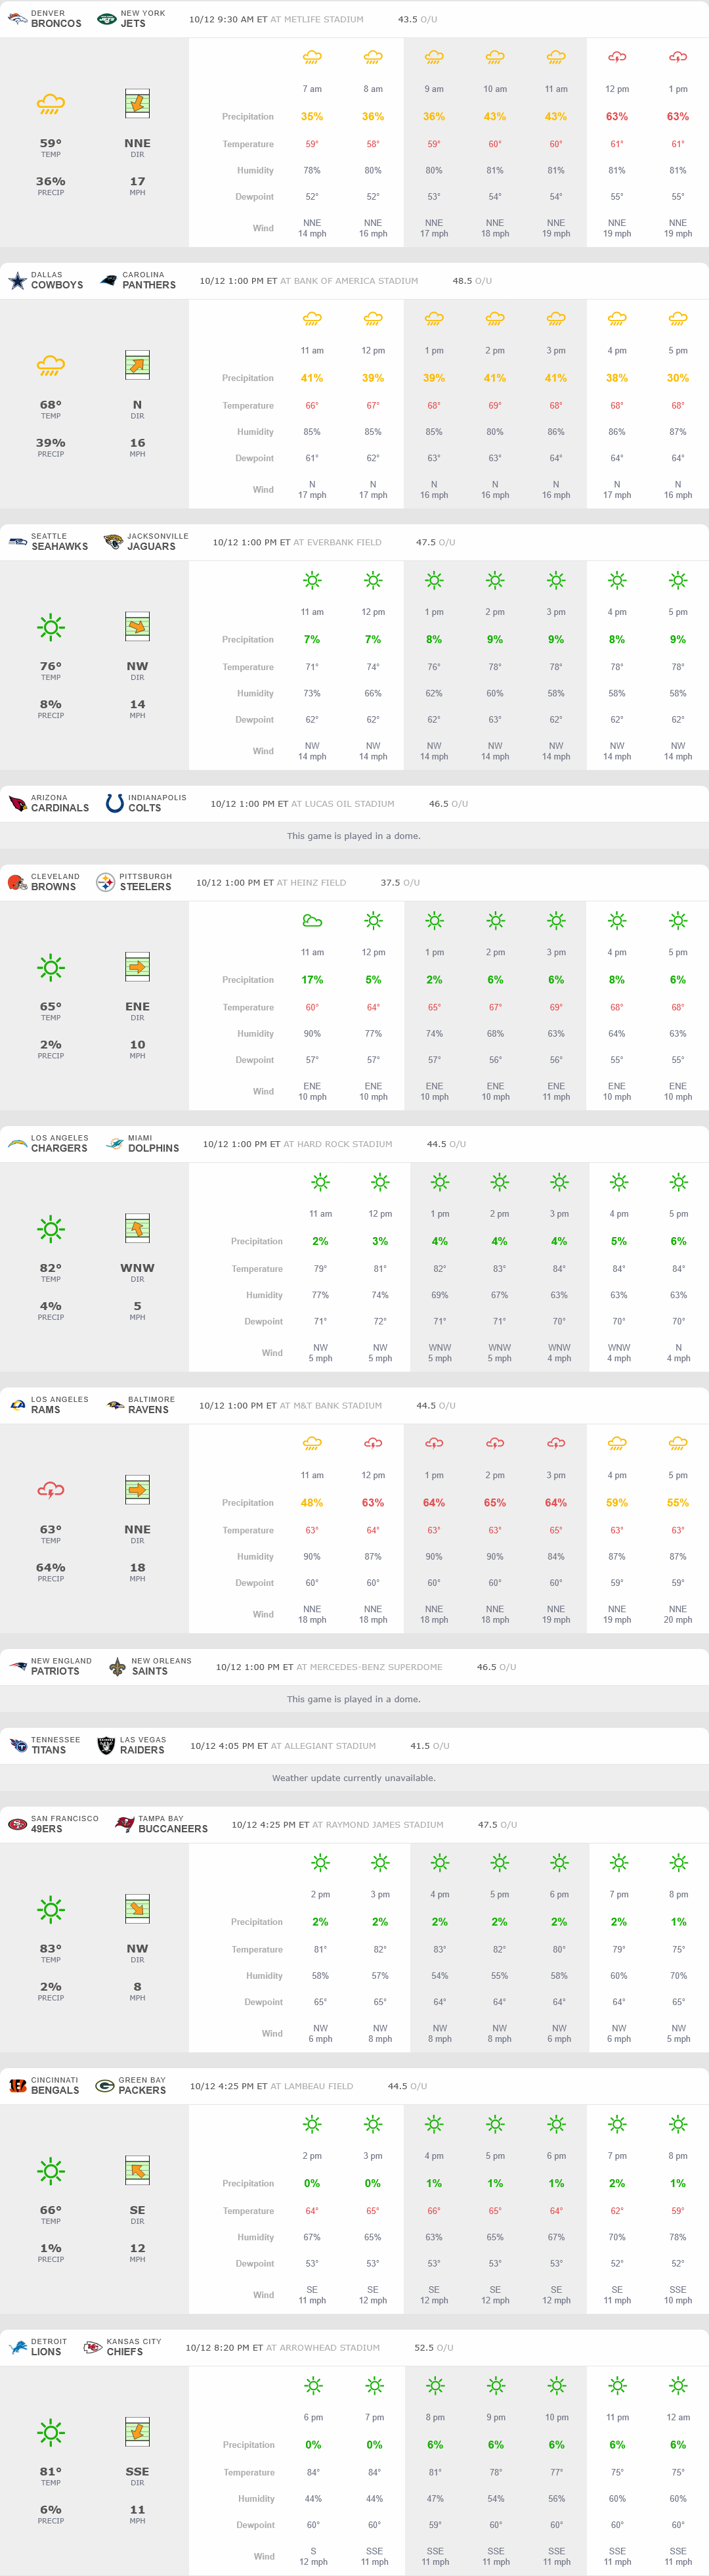
Task: Click the Indianapolis Colts team name
Action: (x=145, y=808)
